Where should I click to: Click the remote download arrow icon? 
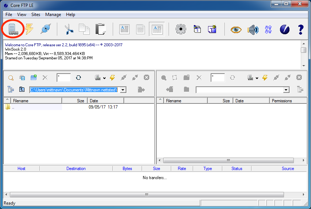pyautogui.click(x=170, y=90)
